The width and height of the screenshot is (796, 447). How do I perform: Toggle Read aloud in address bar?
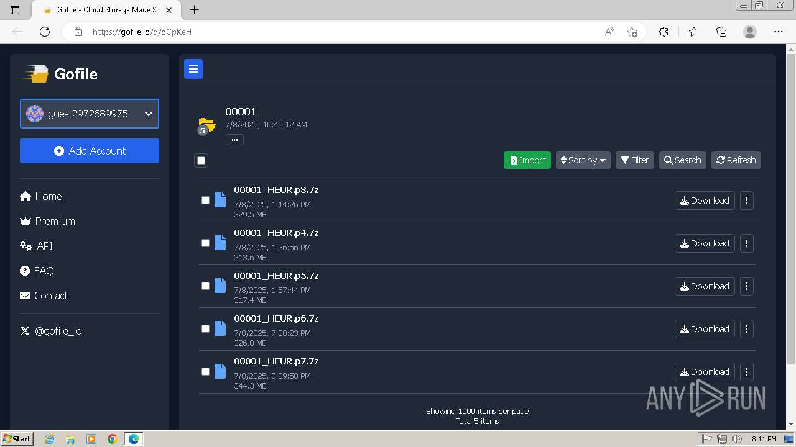coord(609,32)
